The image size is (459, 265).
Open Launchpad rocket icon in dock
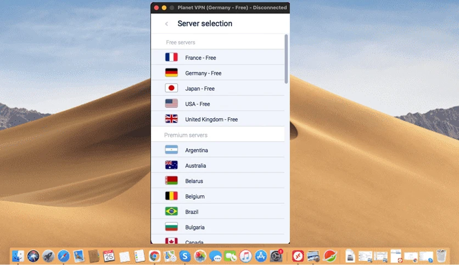click(48, 256)
